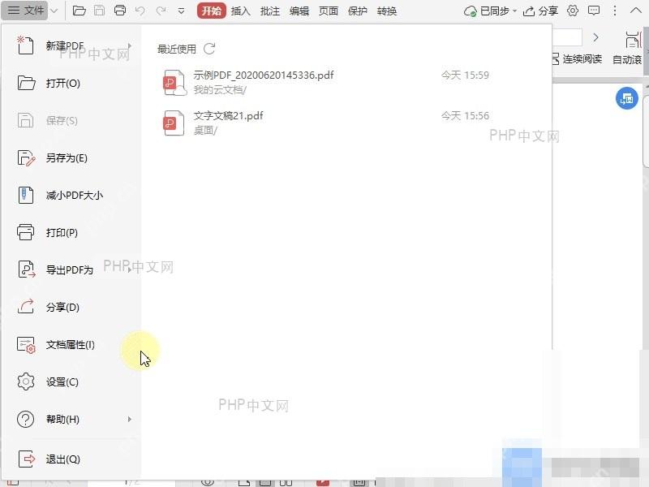The image size is (649, 487).
Task: Click the folder icon beside 打开(O)
Action: click(26, 83)
